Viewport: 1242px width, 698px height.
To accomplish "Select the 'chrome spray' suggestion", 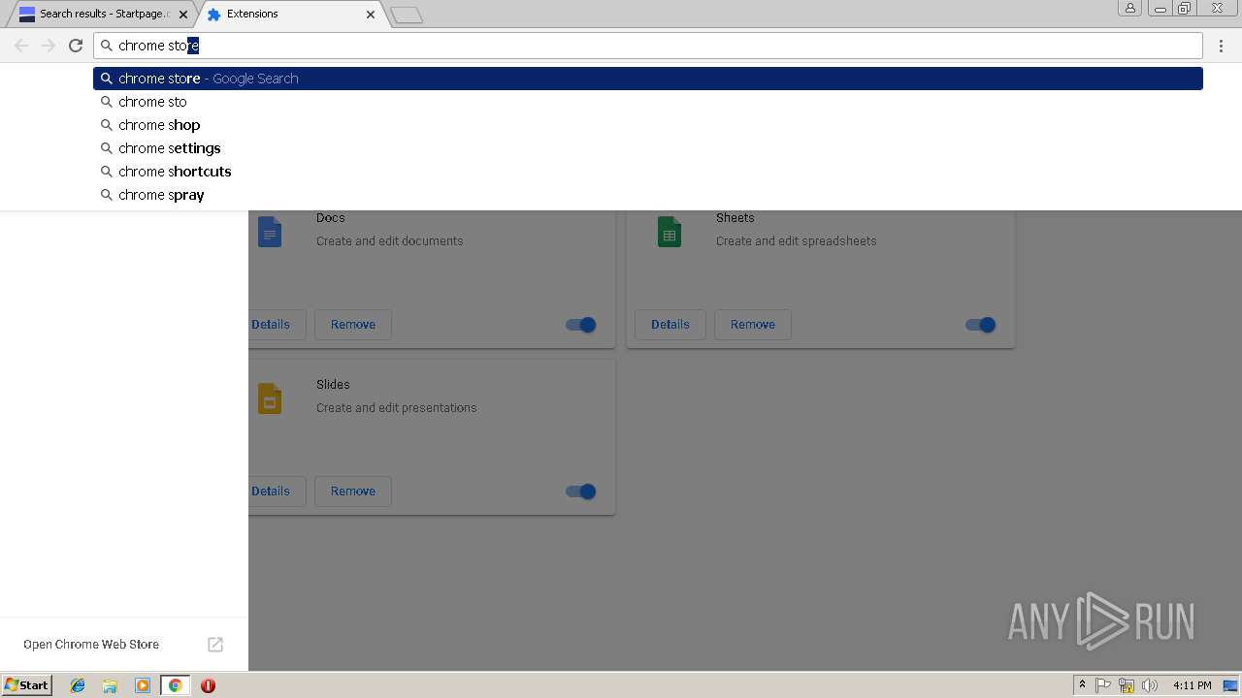I will tap(648, 195).
